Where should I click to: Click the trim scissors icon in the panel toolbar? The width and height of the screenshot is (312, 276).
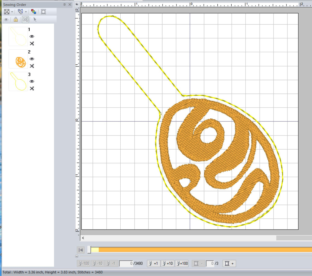[25, 19]
